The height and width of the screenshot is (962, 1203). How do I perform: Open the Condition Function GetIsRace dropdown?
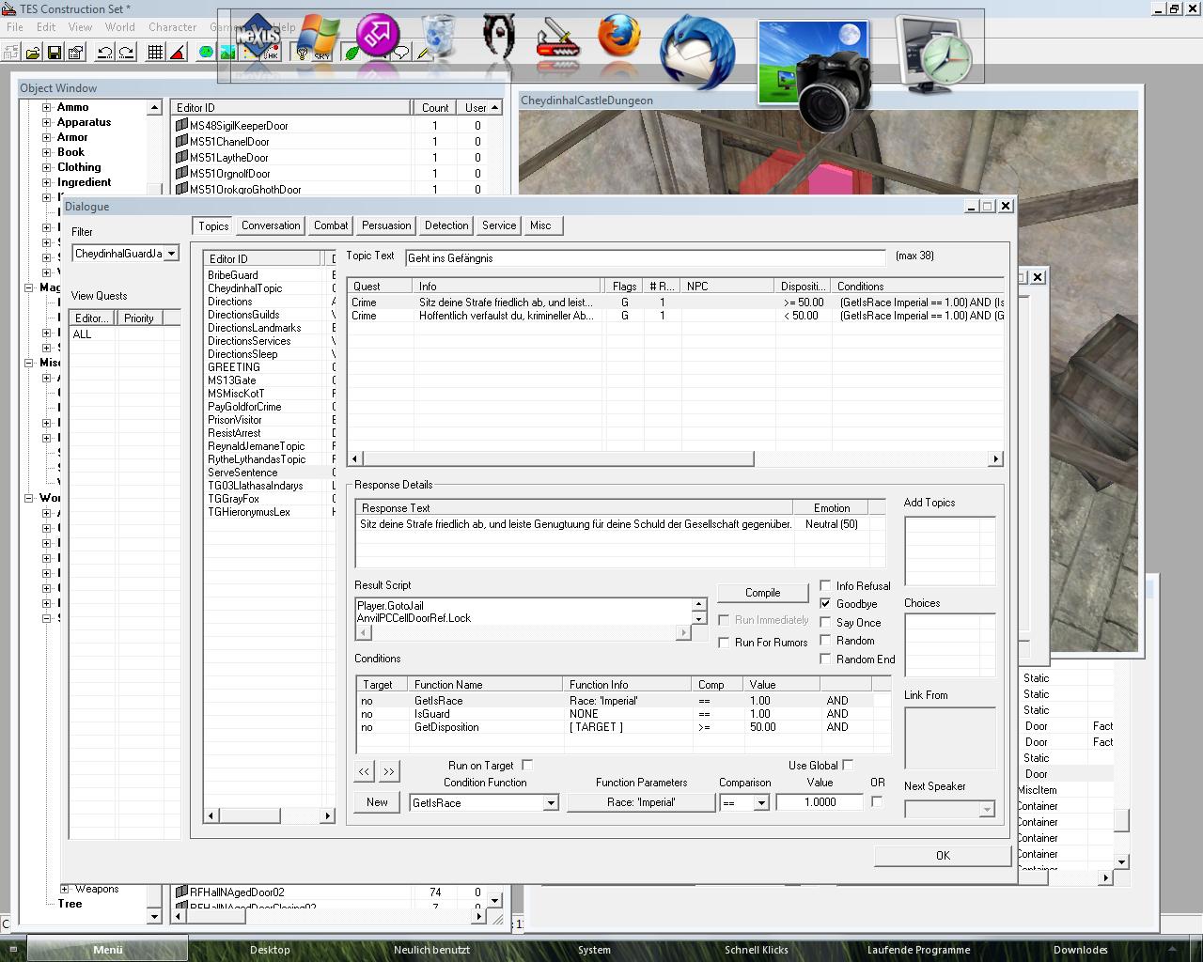click(x=551, y=803)
